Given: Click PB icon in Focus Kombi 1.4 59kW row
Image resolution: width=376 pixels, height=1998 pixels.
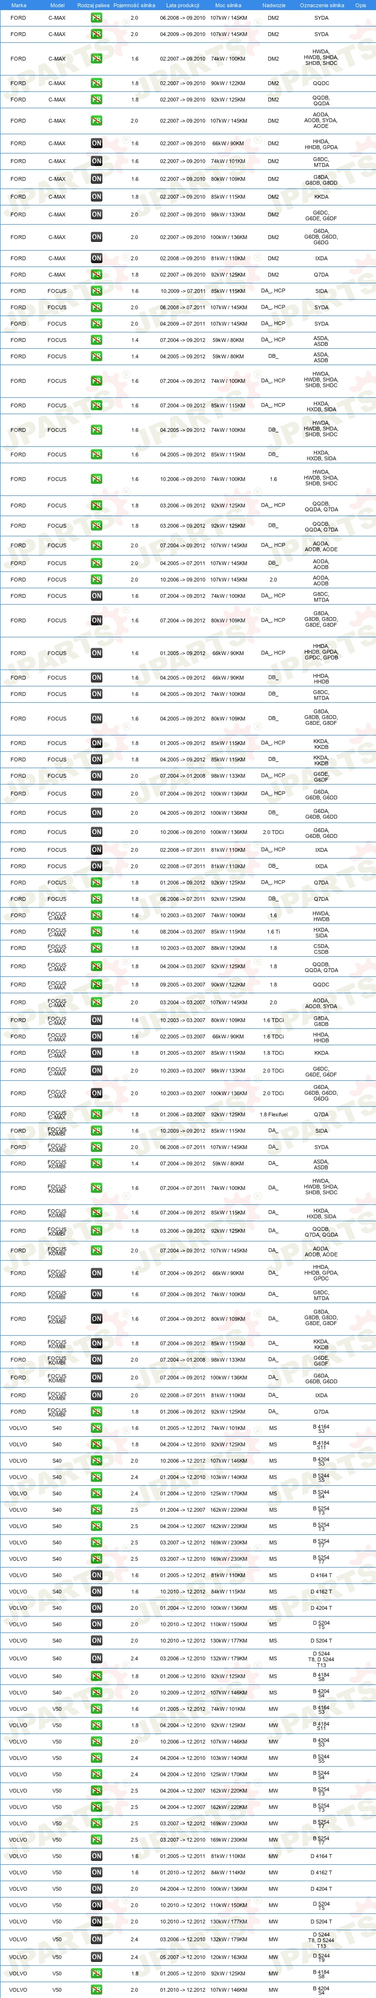Looking at the screenshot, I should click(96, 1163).
